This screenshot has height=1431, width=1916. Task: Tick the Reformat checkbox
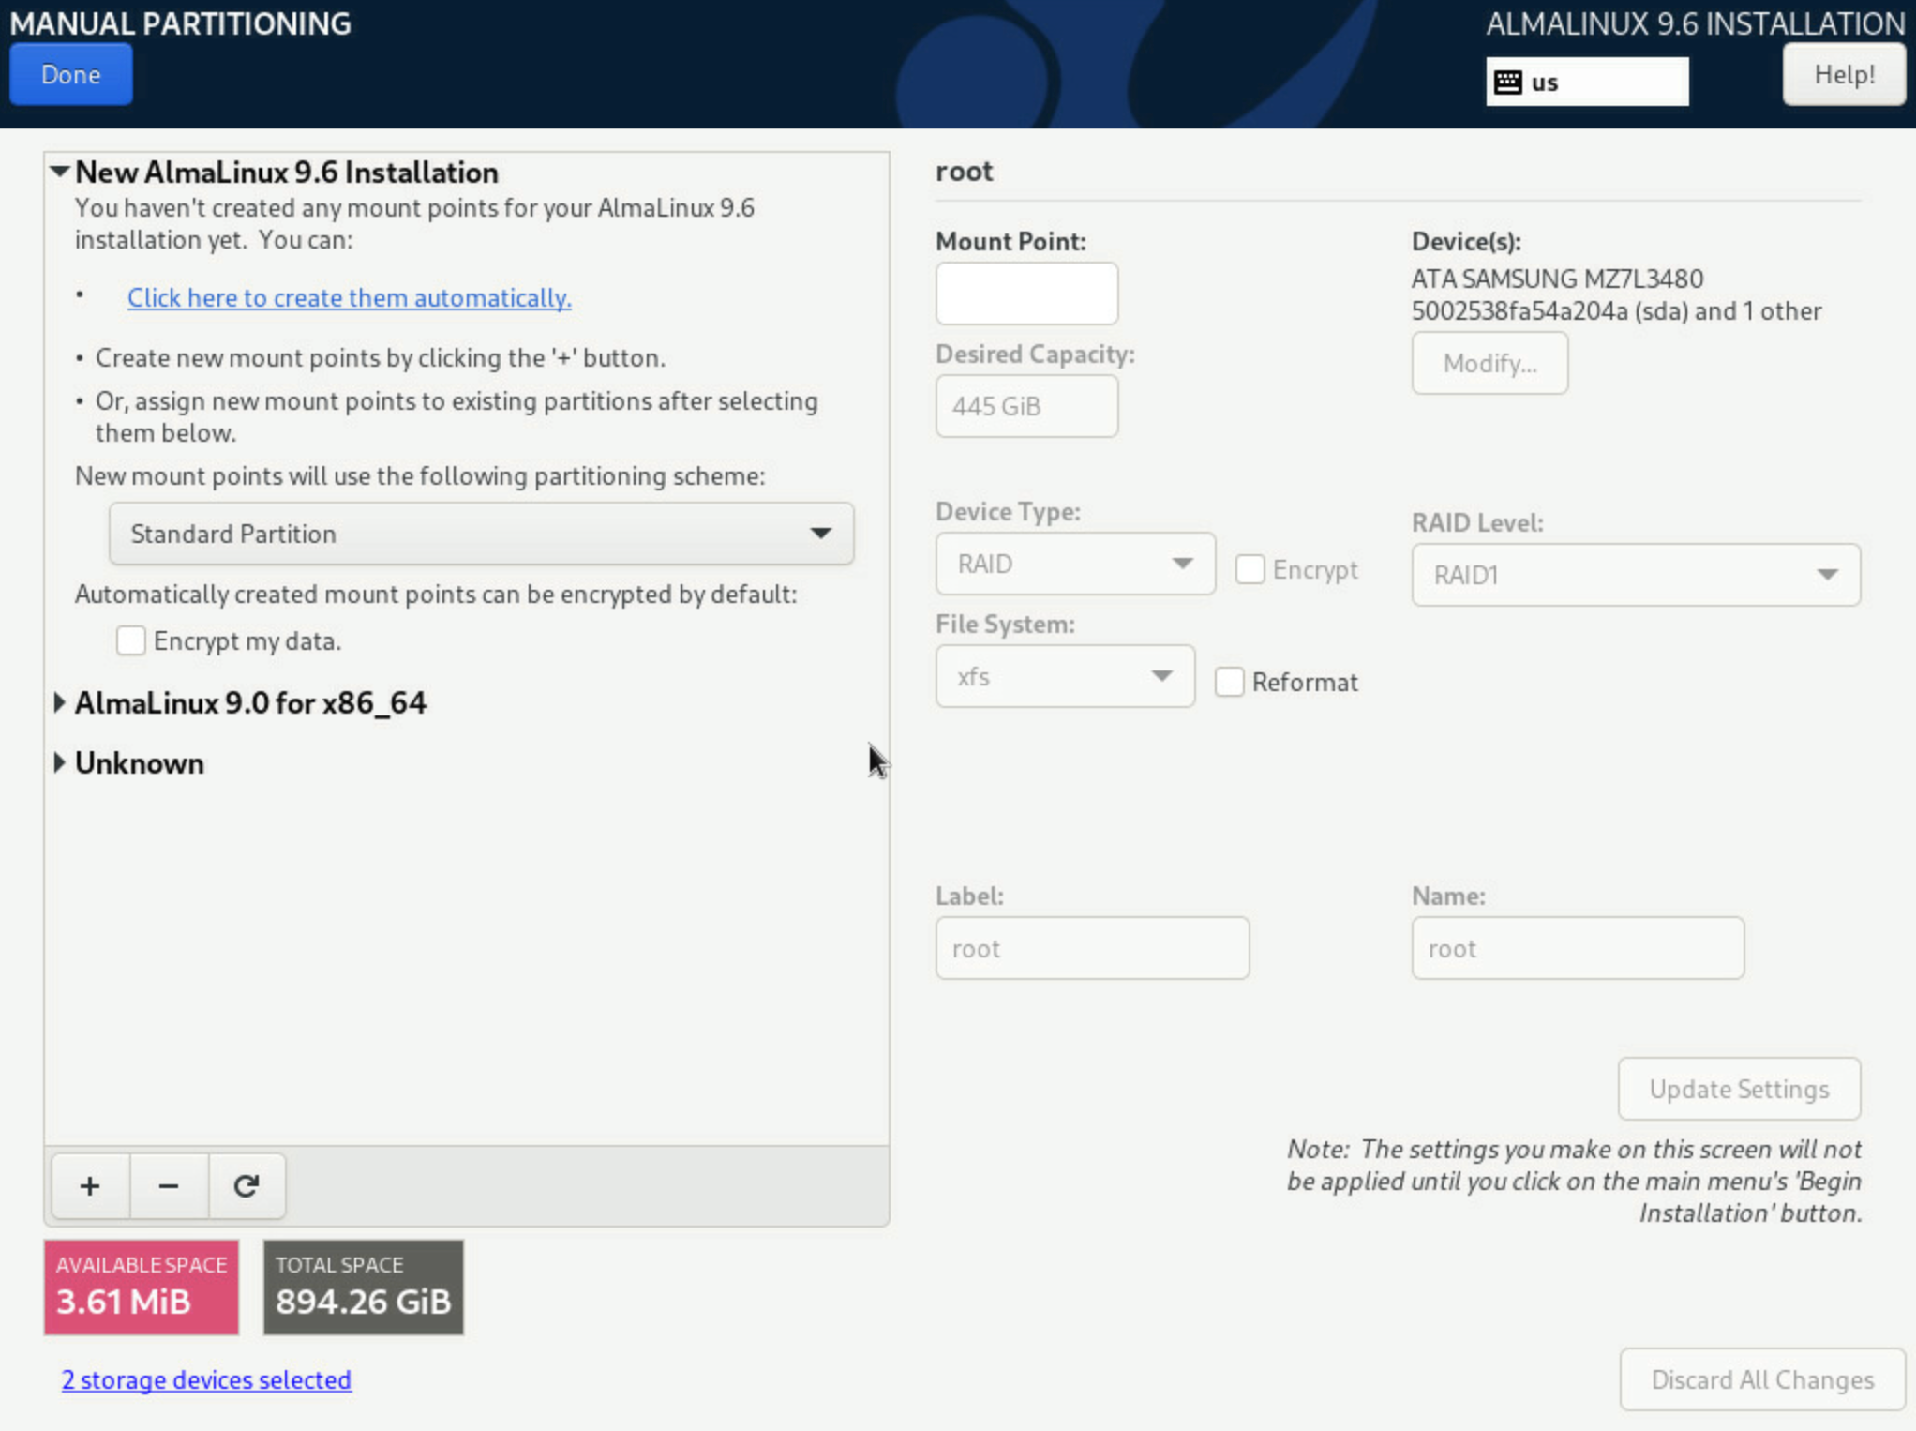coord(1229,682)
